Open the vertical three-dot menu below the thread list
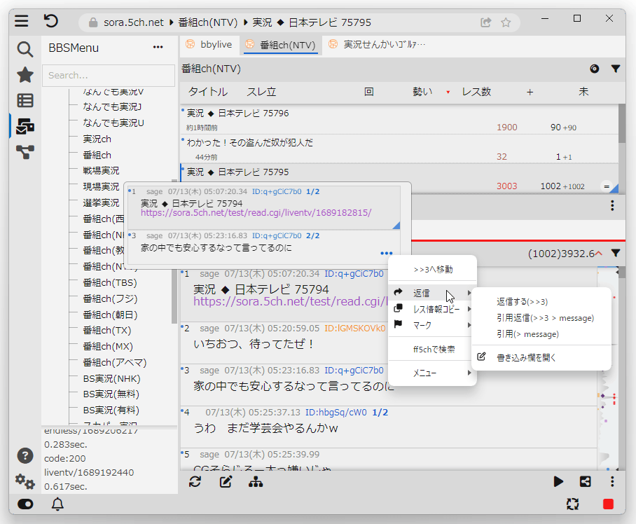The width and height of the screenshot is (636, 524). click(x=612, y=206)
